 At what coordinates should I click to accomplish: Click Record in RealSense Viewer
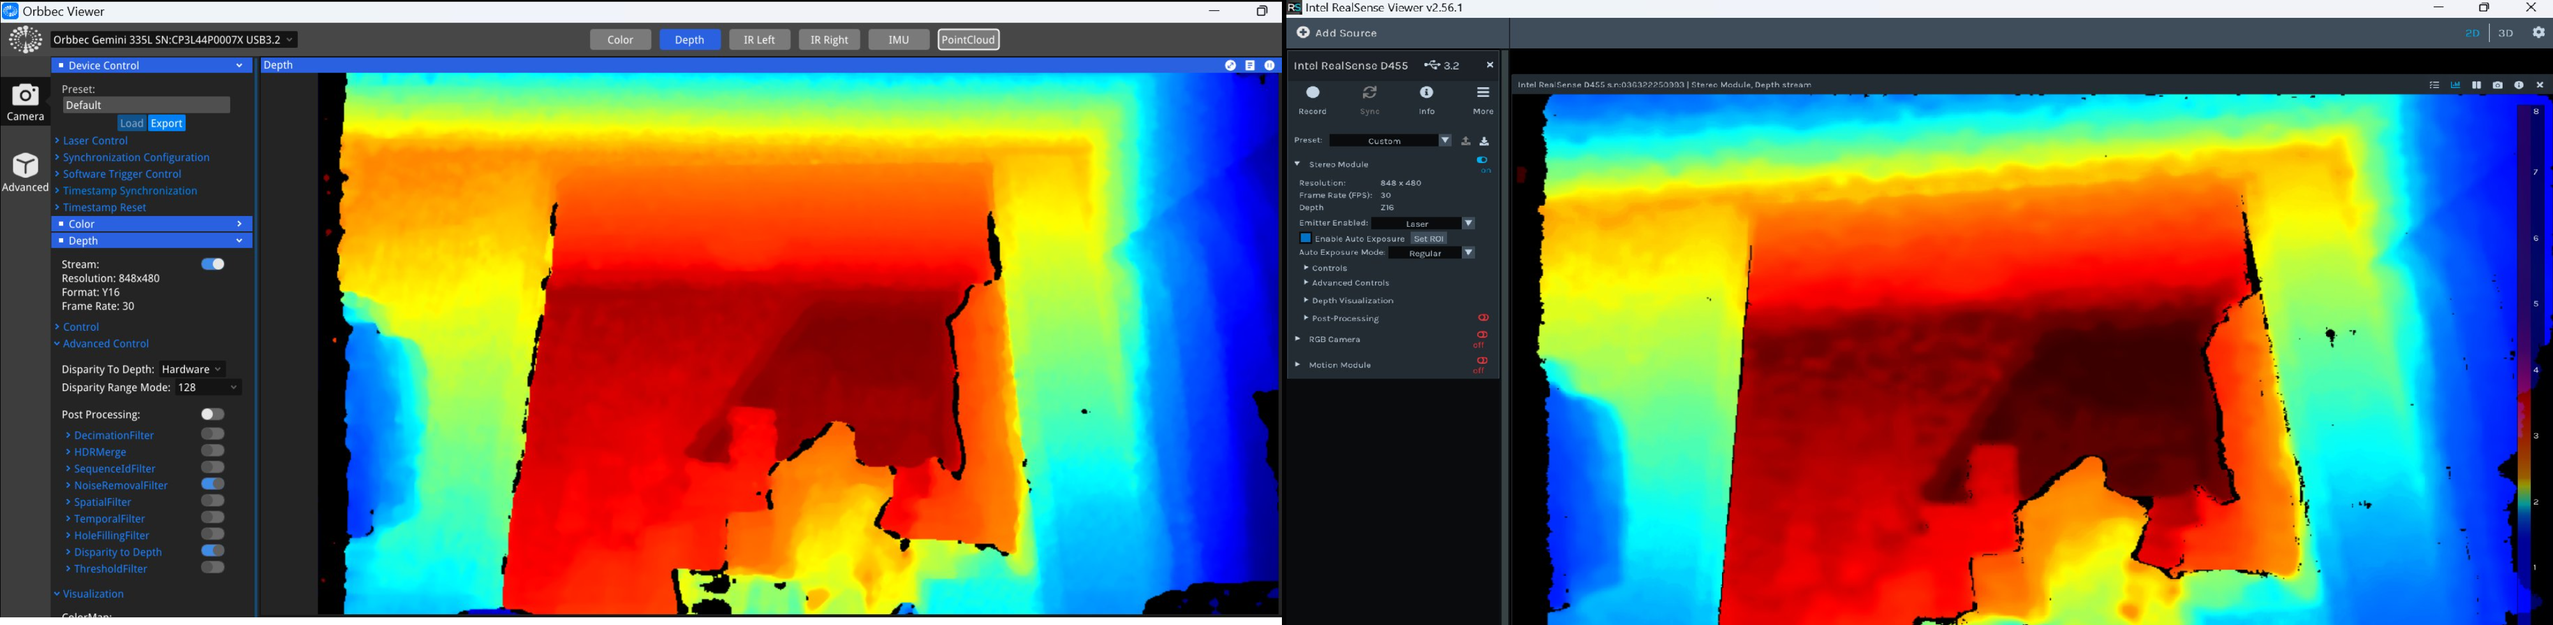point(1312,99)
